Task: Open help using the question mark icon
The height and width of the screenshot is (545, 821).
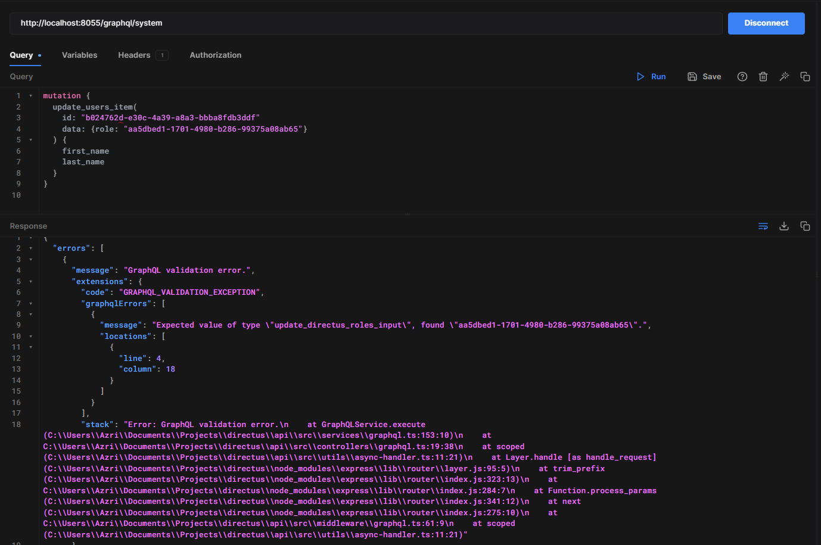Action: click(742, 76)
